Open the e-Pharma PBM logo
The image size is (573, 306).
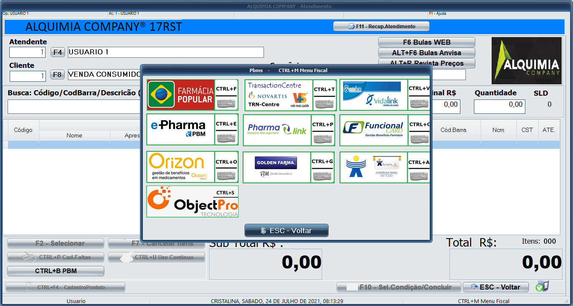[181, 129]
